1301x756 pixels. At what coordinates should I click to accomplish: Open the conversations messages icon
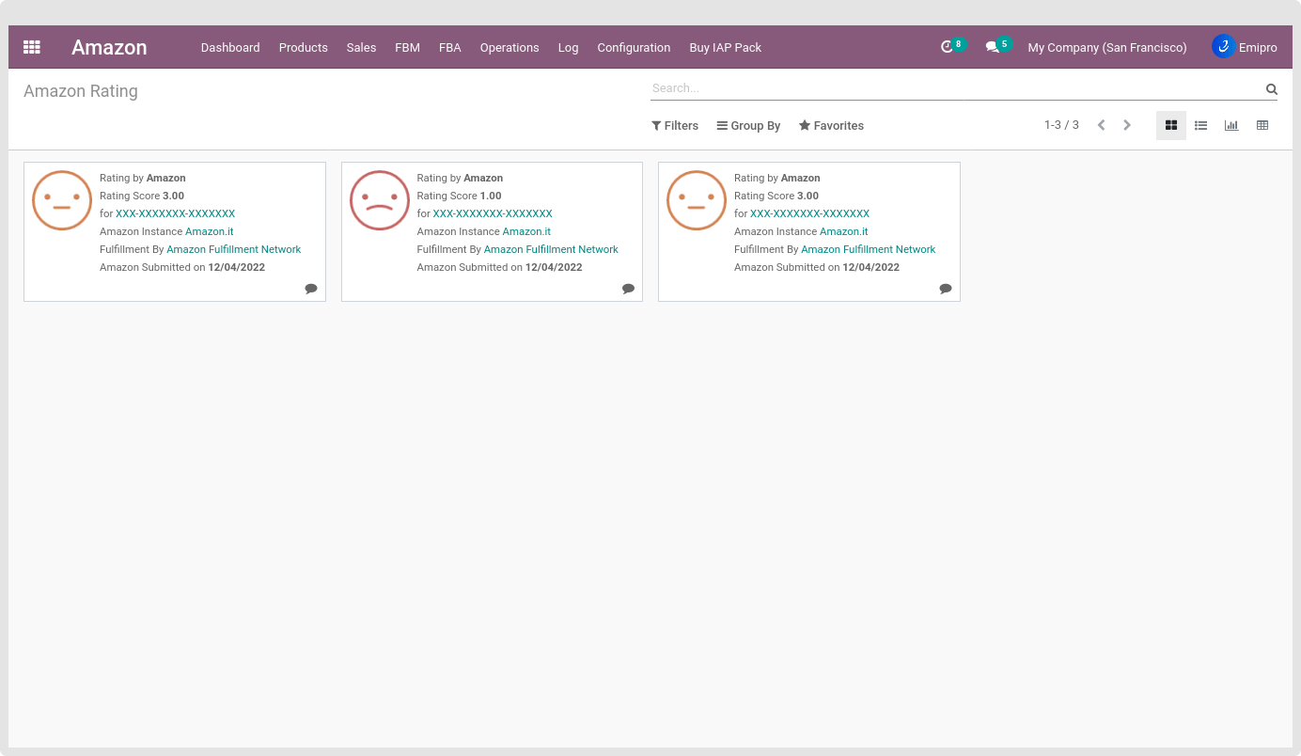point(992,47)
